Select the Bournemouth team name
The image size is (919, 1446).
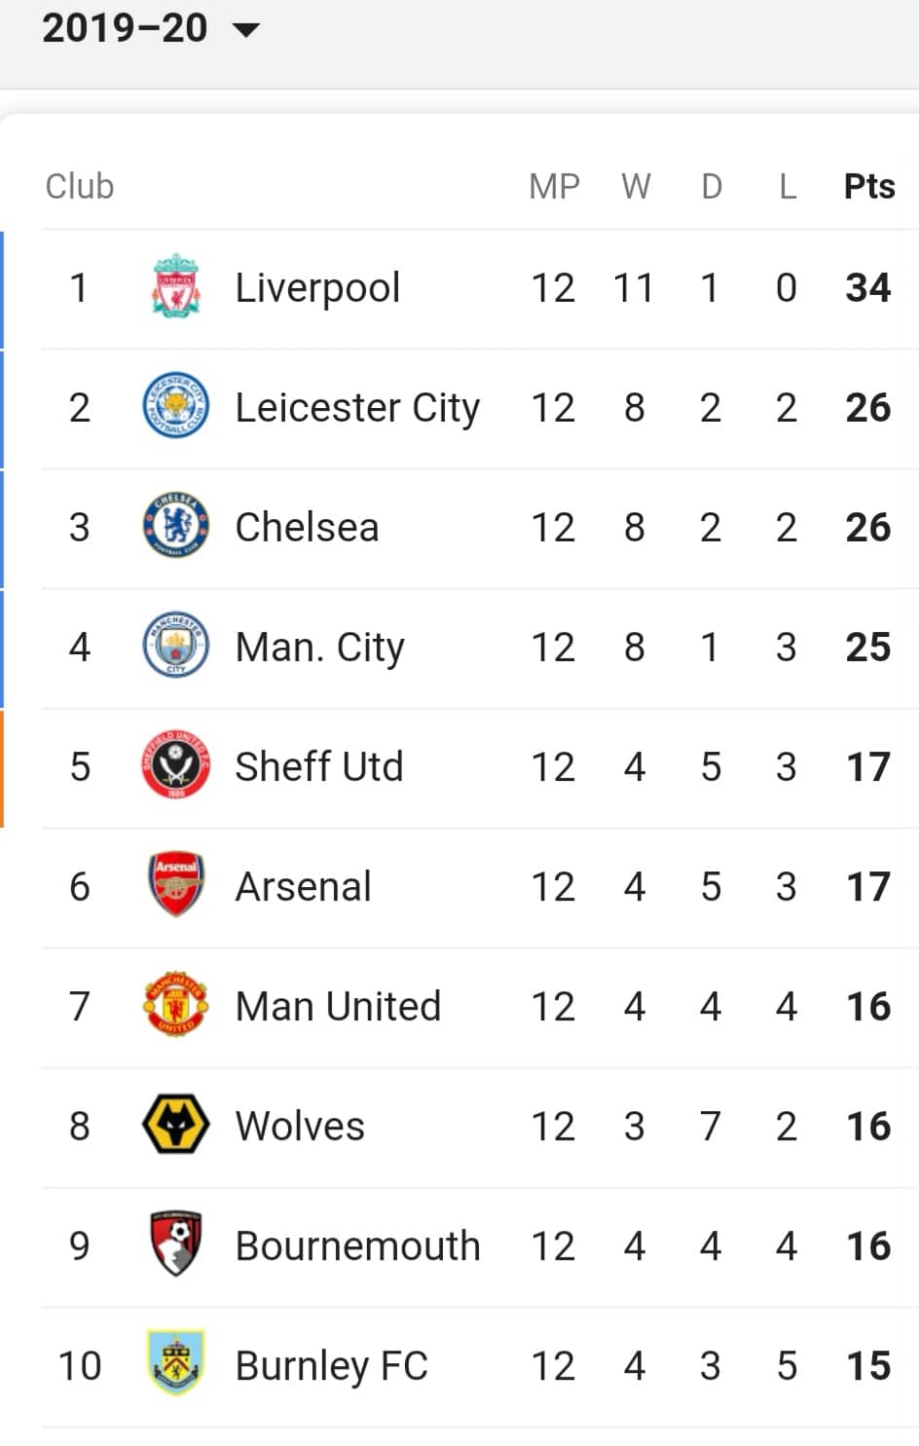pyautogui.click(x=357, y=1246)
